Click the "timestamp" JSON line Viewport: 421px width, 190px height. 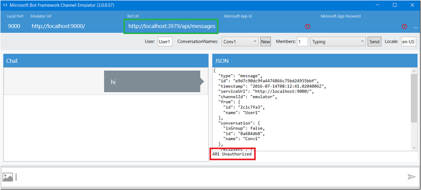272,86
